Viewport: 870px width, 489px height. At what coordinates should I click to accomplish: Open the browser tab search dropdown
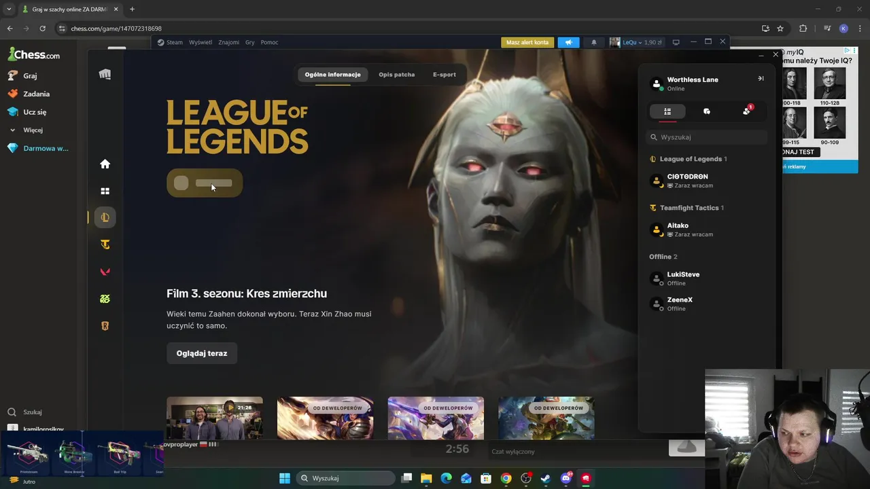coord(9,9)
